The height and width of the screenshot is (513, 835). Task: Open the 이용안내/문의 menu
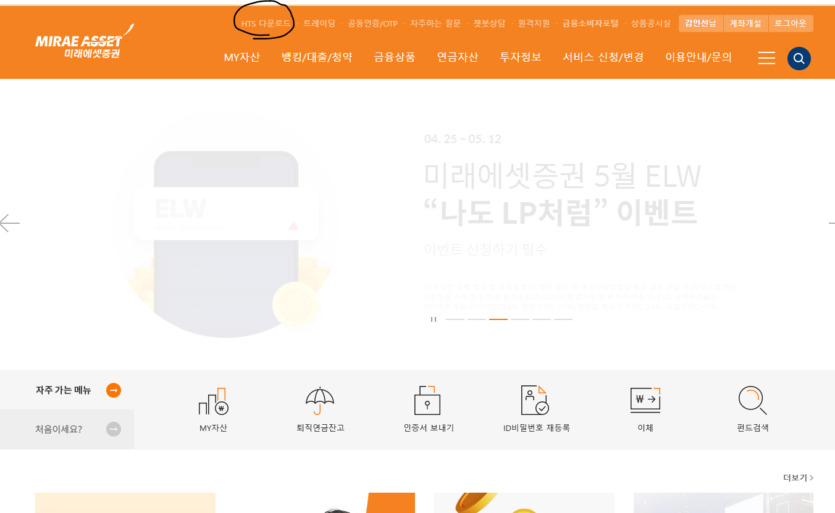point(699,57)
